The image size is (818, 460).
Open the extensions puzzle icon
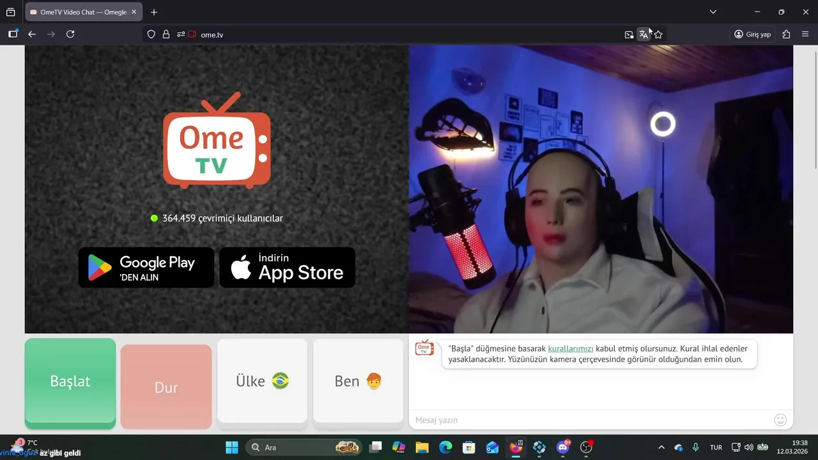point(787,34)
